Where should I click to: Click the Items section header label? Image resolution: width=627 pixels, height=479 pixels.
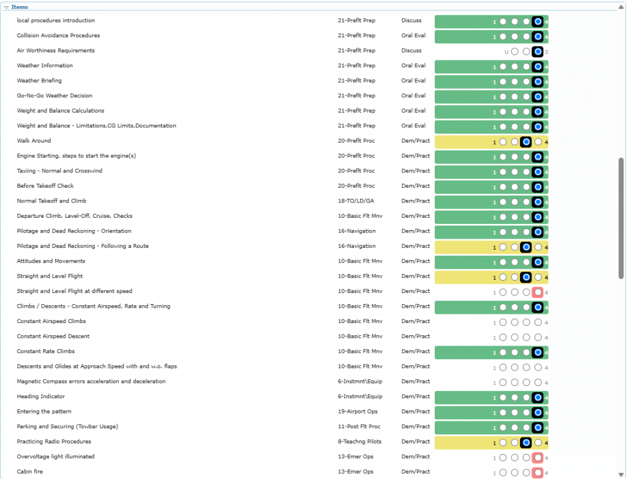[x=20, y=7]
